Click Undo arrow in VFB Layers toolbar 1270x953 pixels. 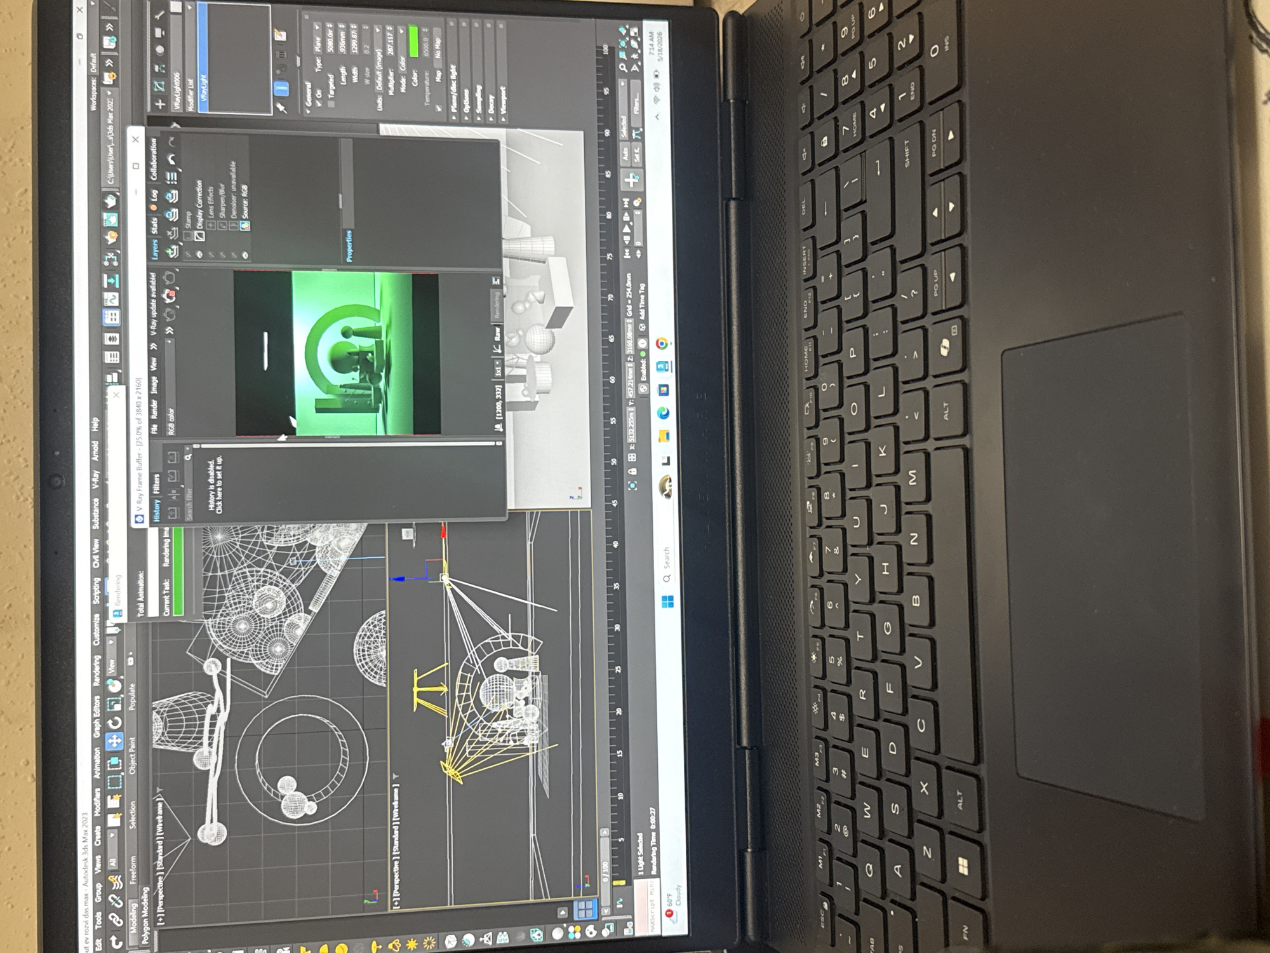pos(171,159)
